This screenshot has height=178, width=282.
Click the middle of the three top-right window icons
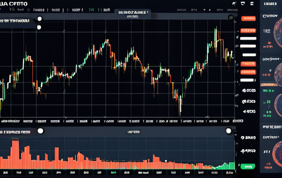243,3
